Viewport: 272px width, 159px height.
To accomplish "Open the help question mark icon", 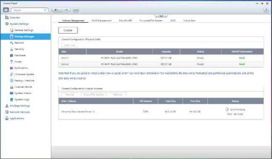I will (266, 10).
